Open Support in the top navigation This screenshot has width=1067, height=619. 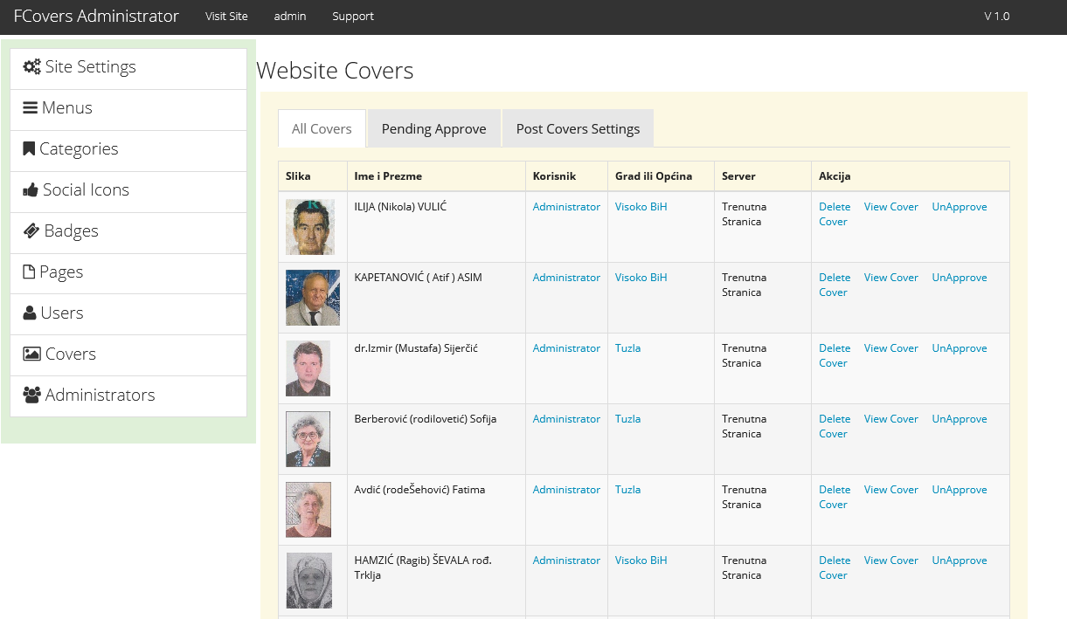point(353,16)
